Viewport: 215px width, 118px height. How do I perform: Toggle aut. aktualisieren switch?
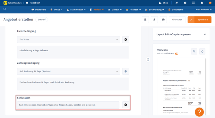[x=176, y=54]
